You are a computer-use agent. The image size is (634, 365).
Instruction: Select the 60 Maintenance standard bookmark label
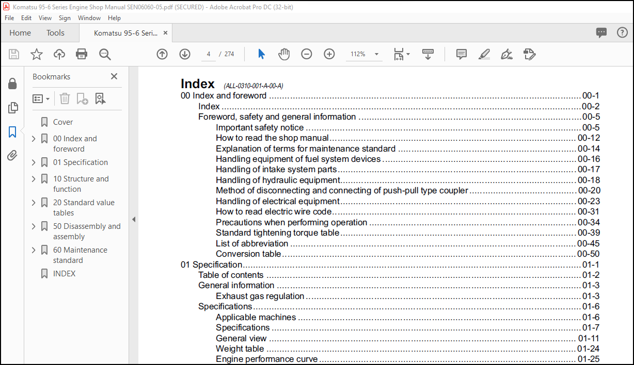tap(80, 255)
